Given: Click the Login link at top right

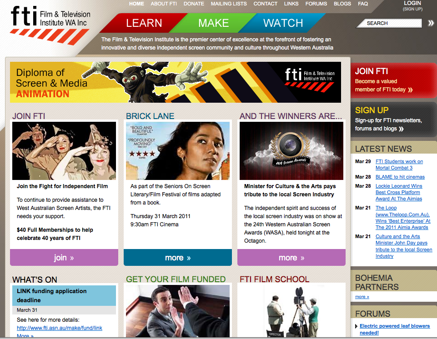Looking at the screenshot, I should [x=412, y=3].
